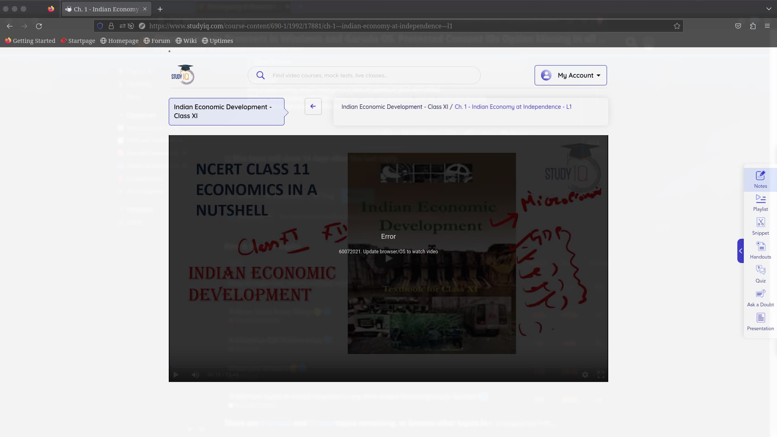View the Handouts section
This screenshot has height=437, width=777.
click(x=760, y=249)
